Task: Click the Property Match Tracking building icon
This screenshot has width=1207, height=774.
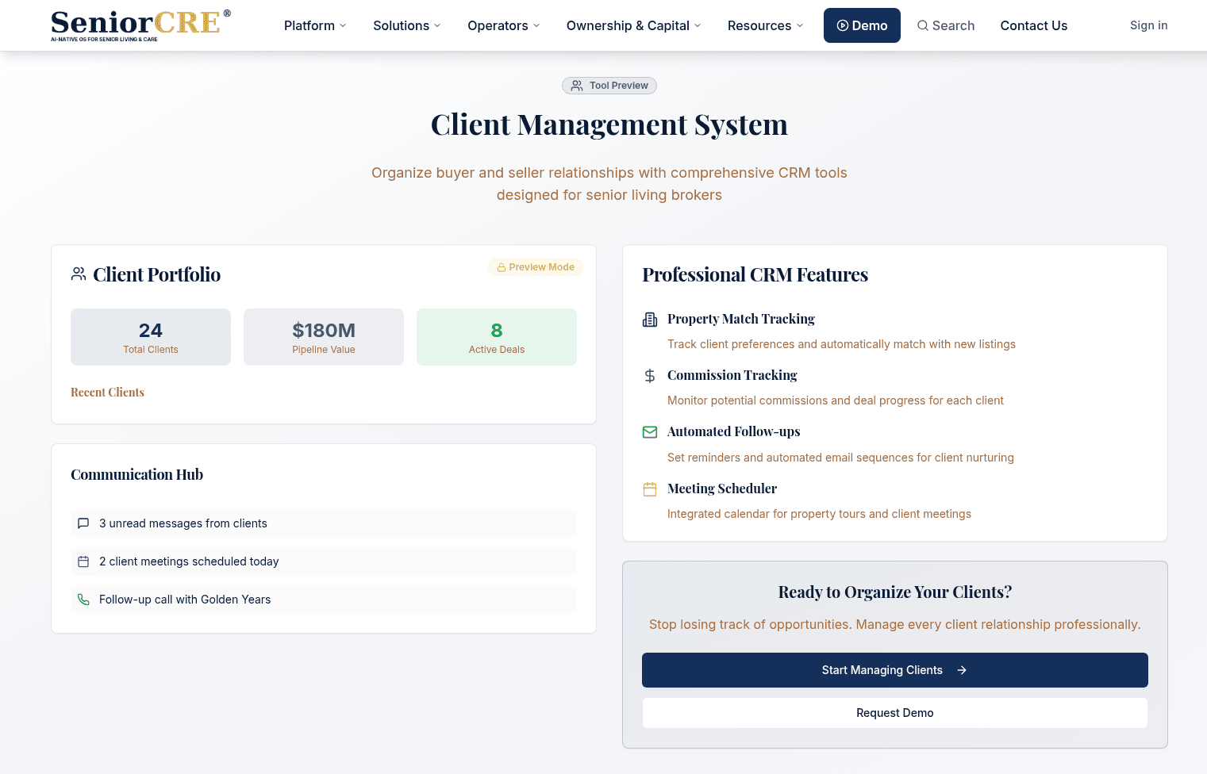Action: [x=650, y=320]
